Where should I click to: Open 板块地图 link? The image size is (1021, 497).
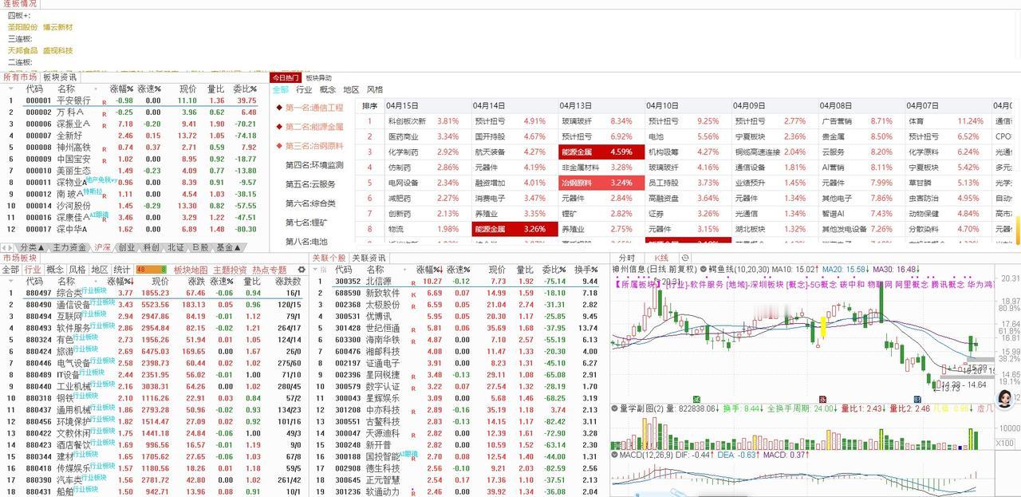coord(191,270)
